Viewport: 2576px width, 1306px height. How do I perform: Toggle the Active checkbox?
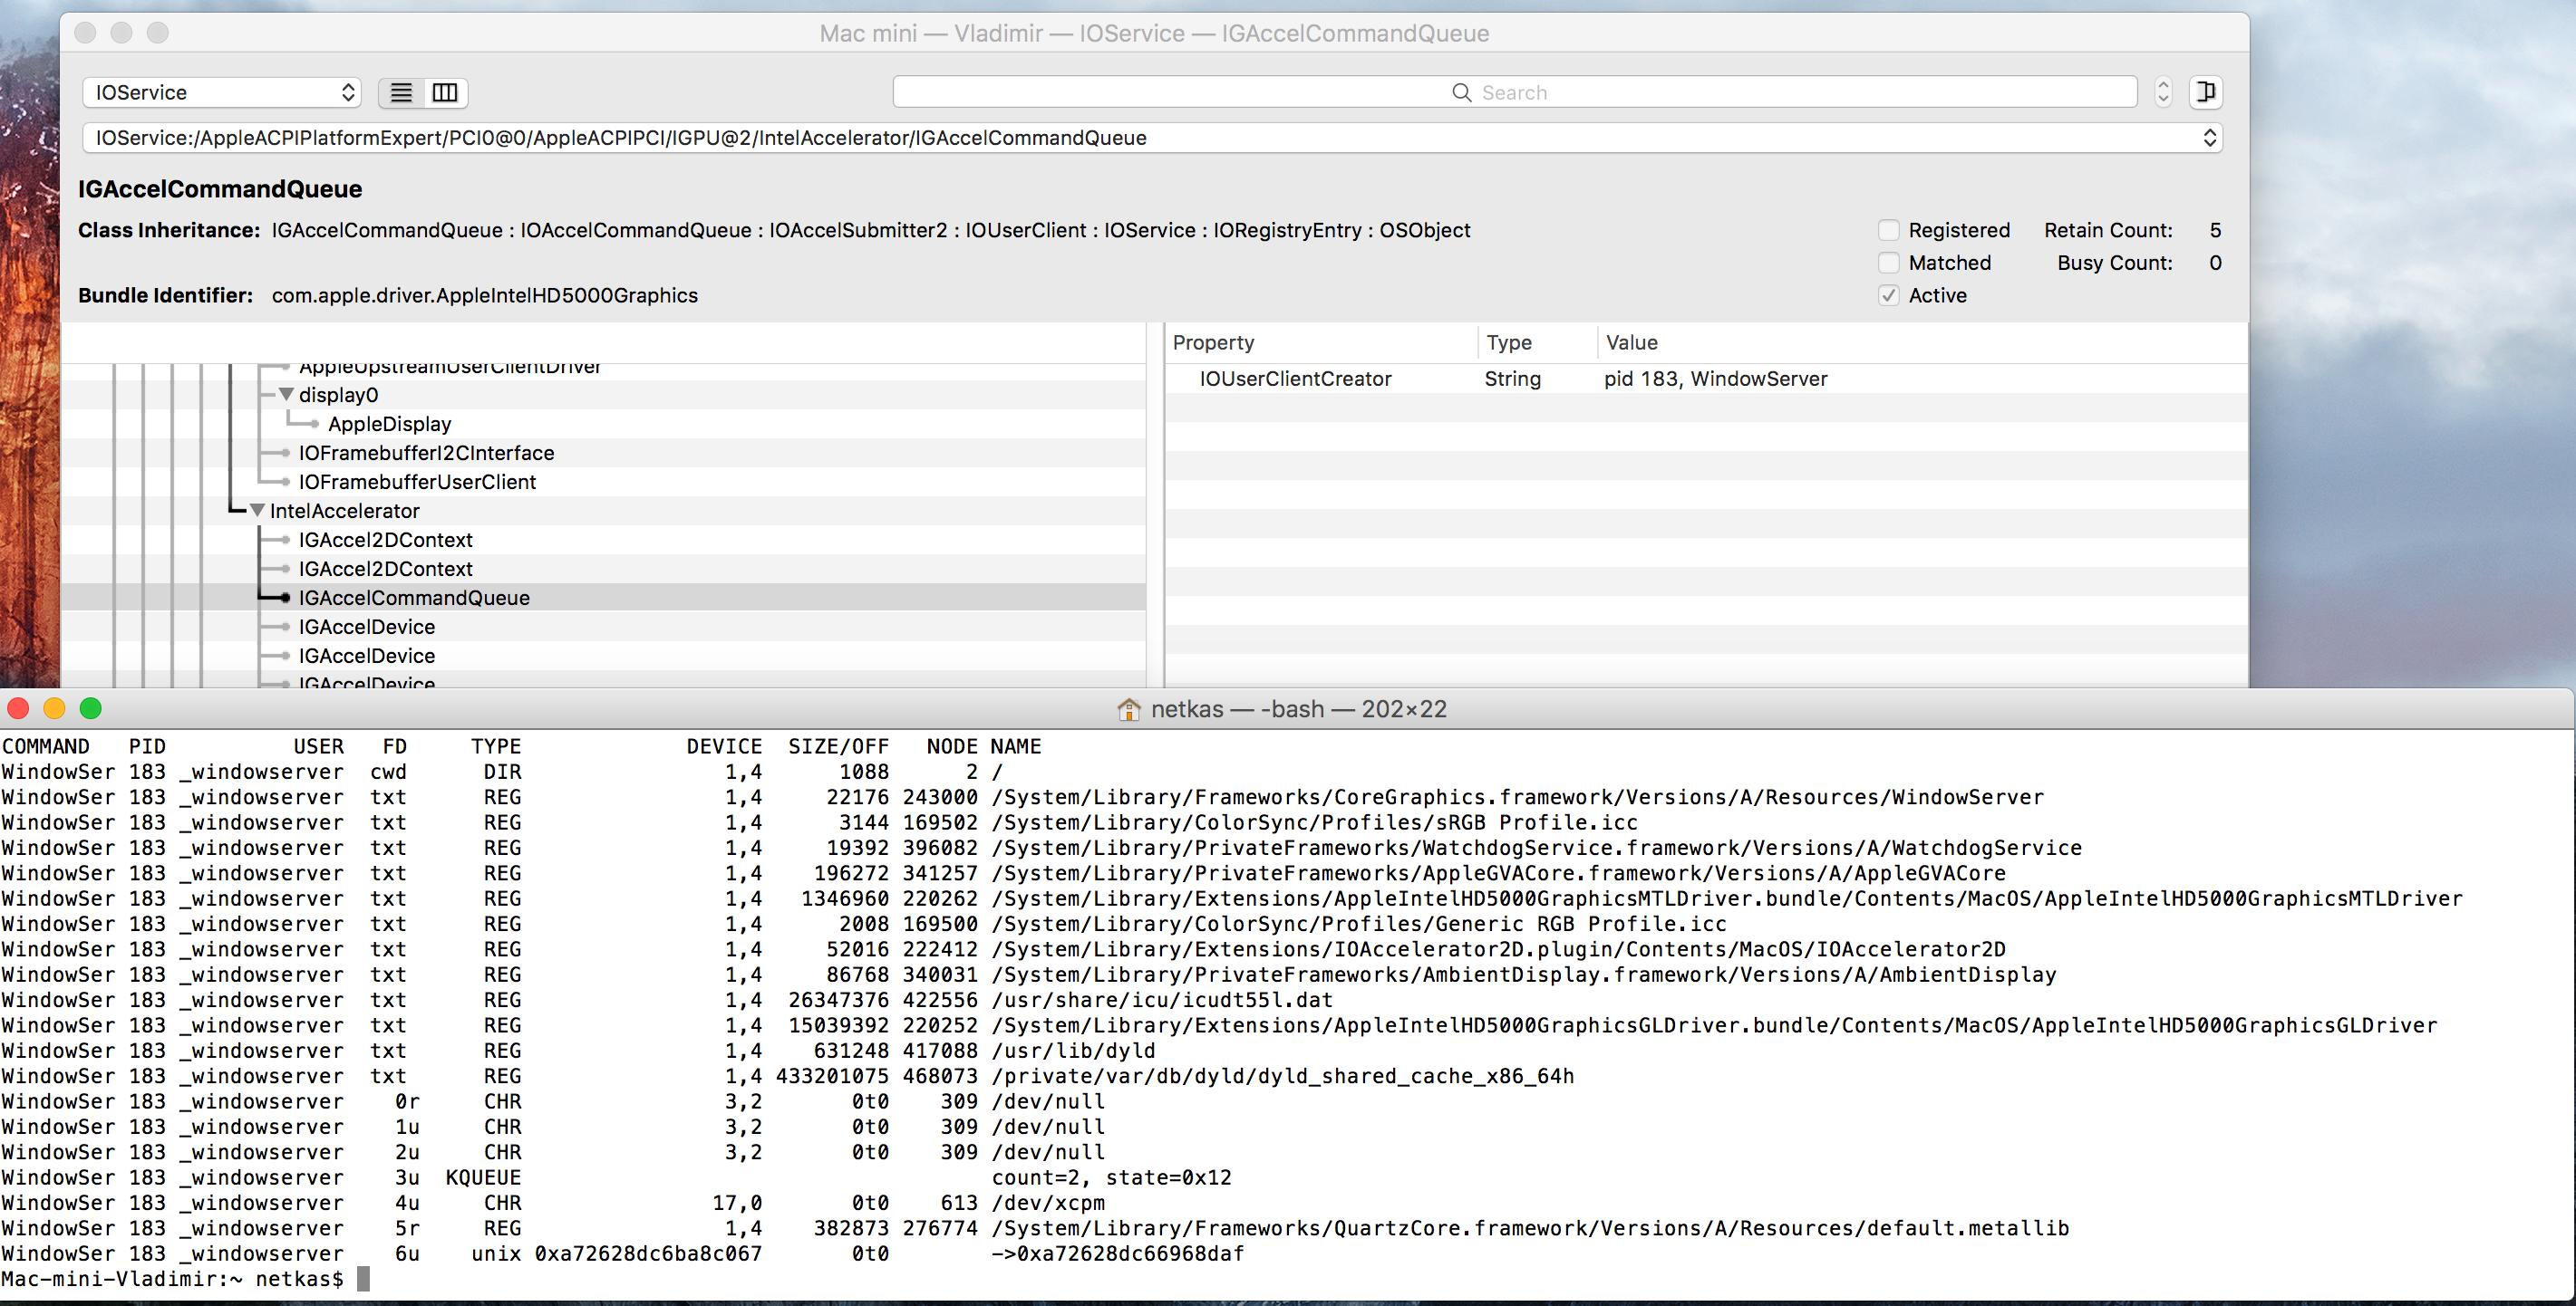(x=1888, y=296)
